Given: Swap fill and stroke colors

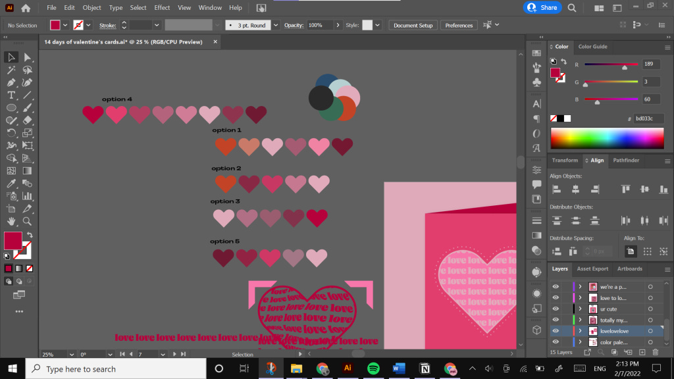Looking at the screenshot, I should point(30,235).
